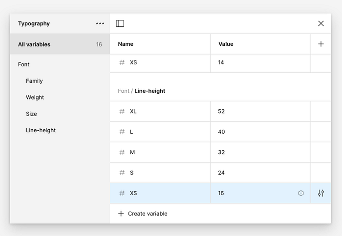This screenshot has width=342, height=236.
Task: Select the Size group
Action: [31, 114]
